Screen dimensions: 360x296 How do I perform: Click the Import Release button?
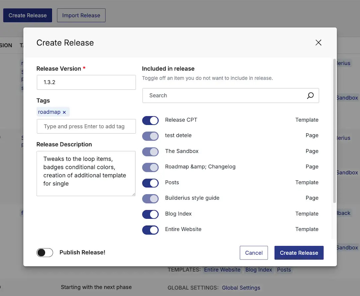click(x=81, y=15)
